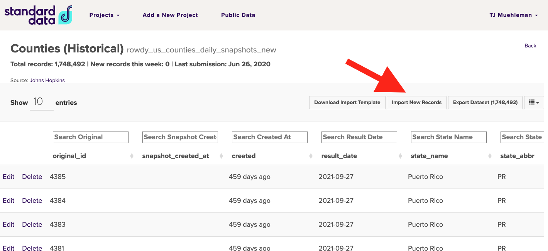The width and height of the screenshot is (548, 251).
Task: Go Back using the top link
Action: coord(530,46)
